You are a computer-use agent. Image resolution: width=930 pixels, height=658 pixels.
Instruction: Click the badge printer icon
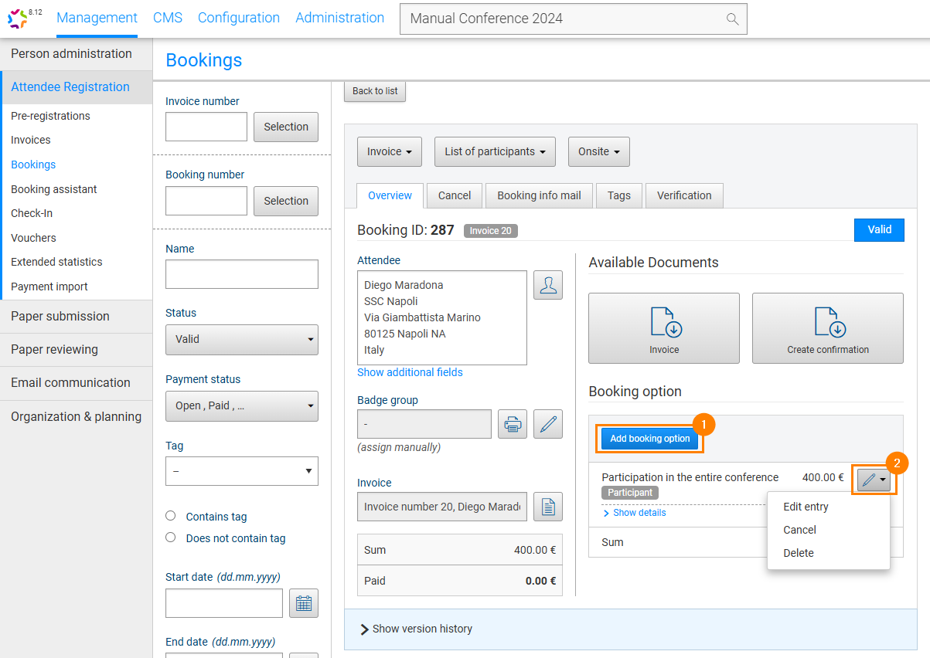[512, 424]
